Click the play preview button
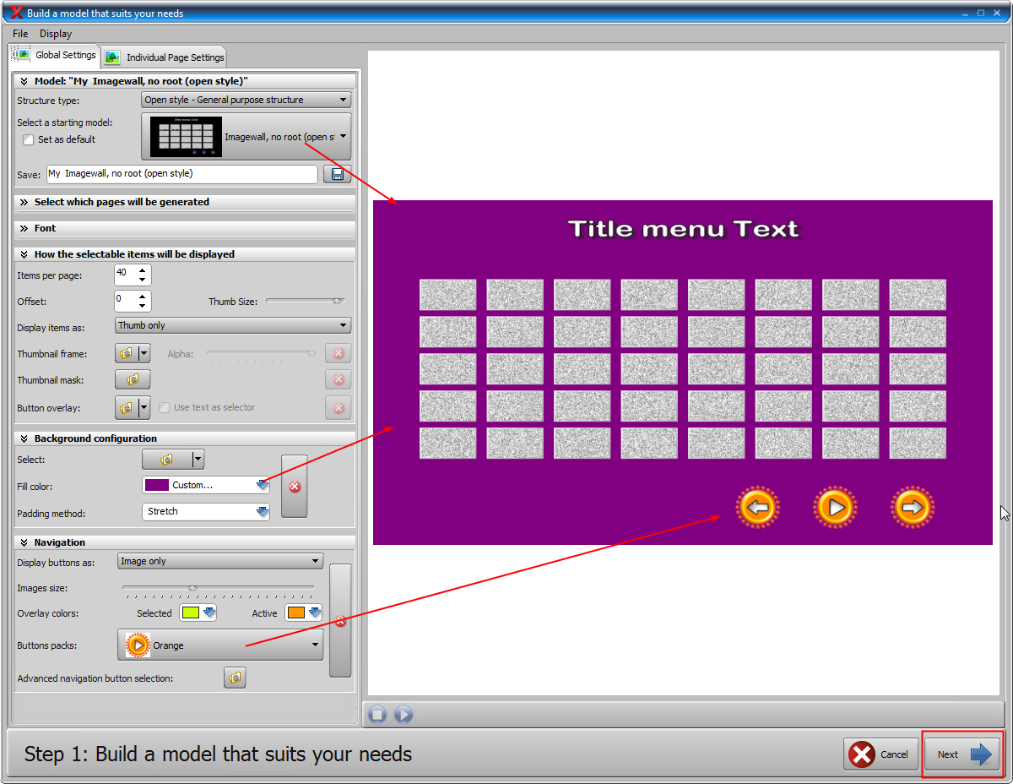 click(404, 715)
